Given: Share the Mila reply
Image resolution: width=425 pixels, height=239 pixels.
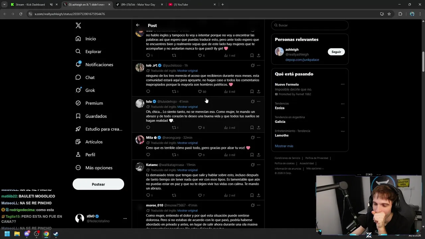Looking at the screenshot, I should pos(259,155).
